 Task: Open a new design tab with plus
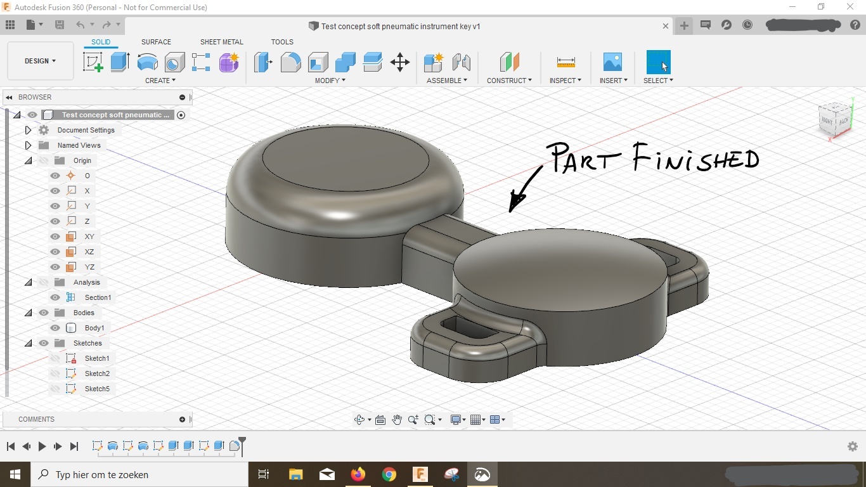coord(684,25)
